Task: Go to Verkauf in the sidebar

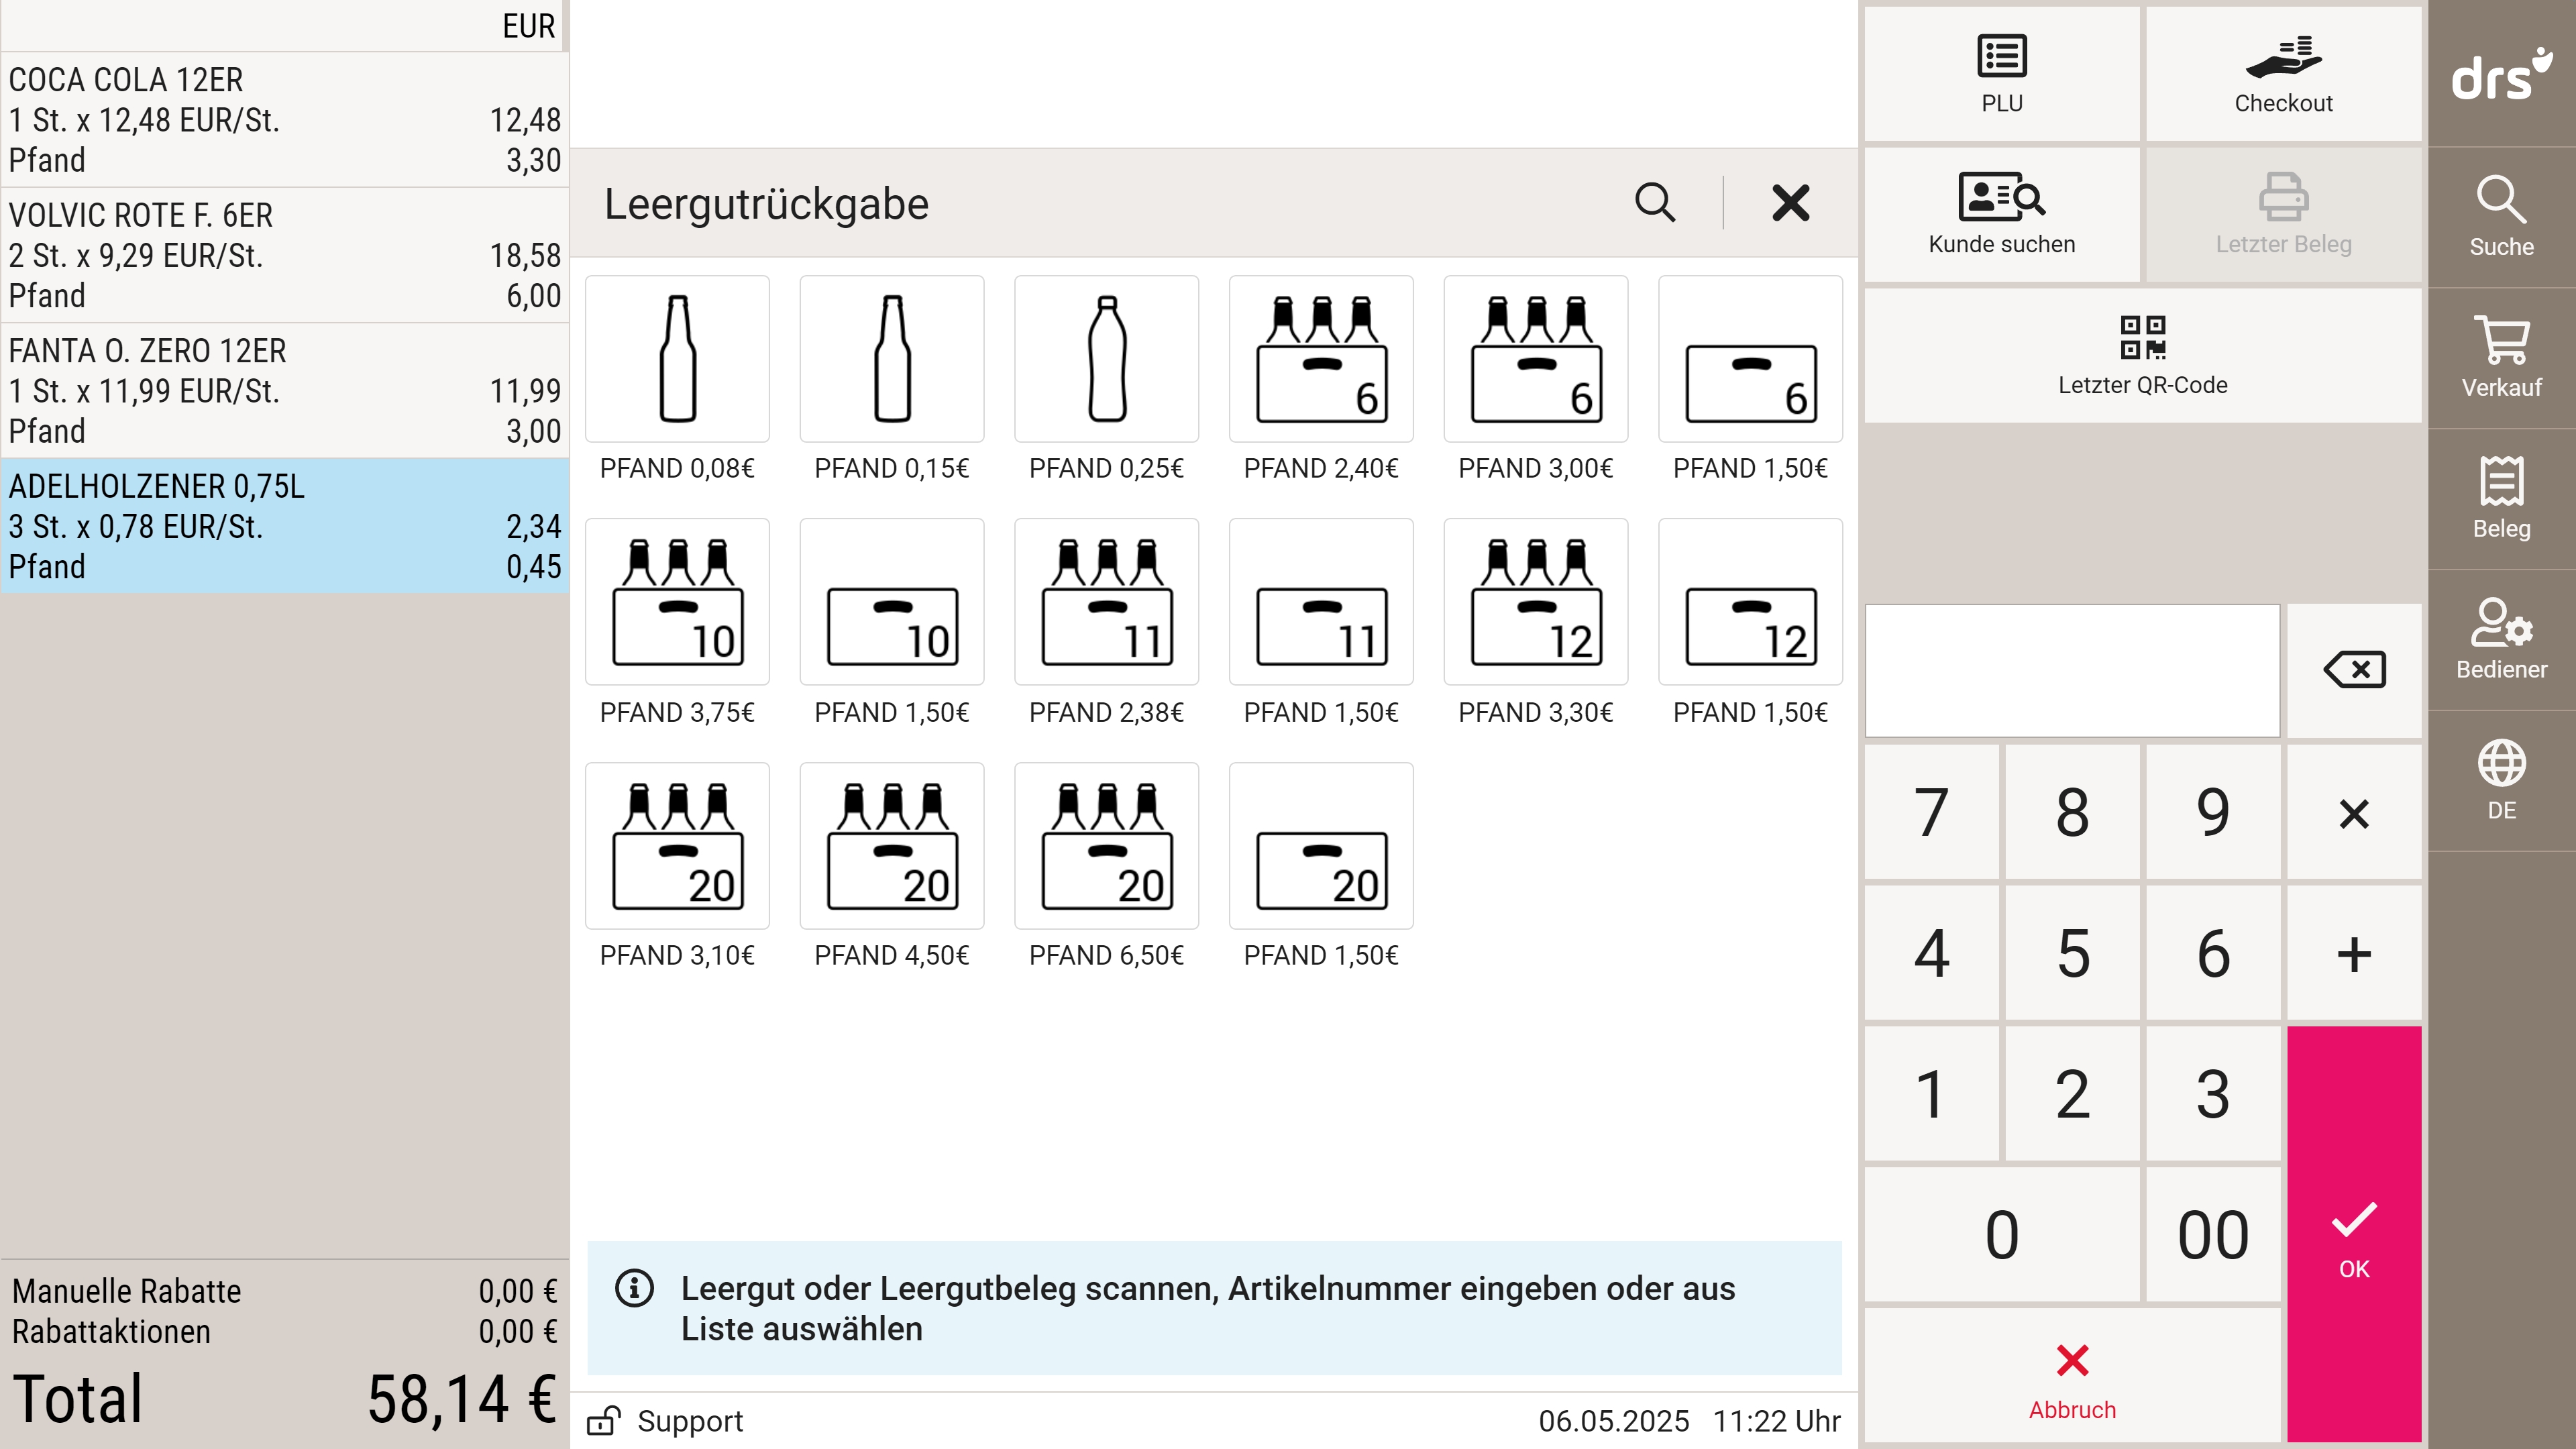Action: click(2501, 357)
